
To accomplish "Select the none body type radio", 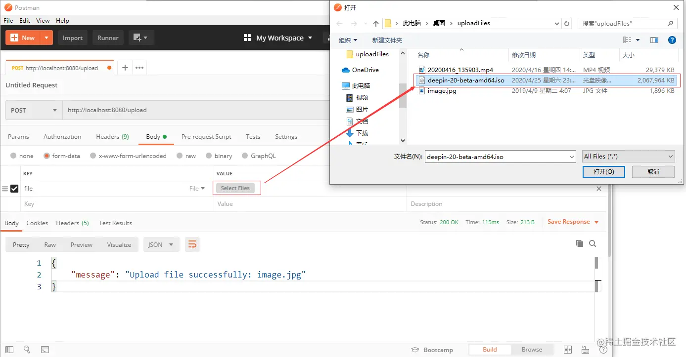I will click(x=13, y=156).
